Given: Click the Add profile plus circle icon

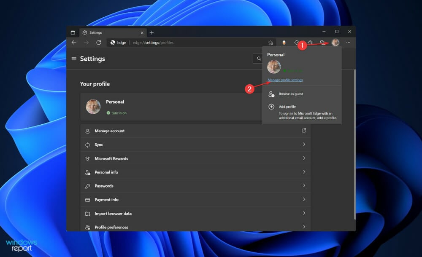Looking at the screenshot, I should point(271,107).
